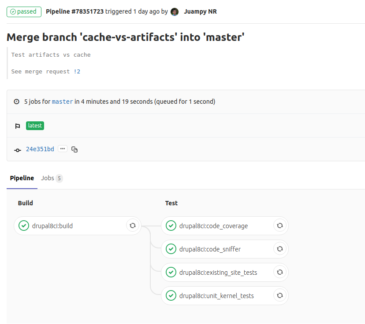Retry the drupal8ci:unit_kernel_tests job
Image resolution: width=365 pixels, height=324 pixels.
click(280, 295)
